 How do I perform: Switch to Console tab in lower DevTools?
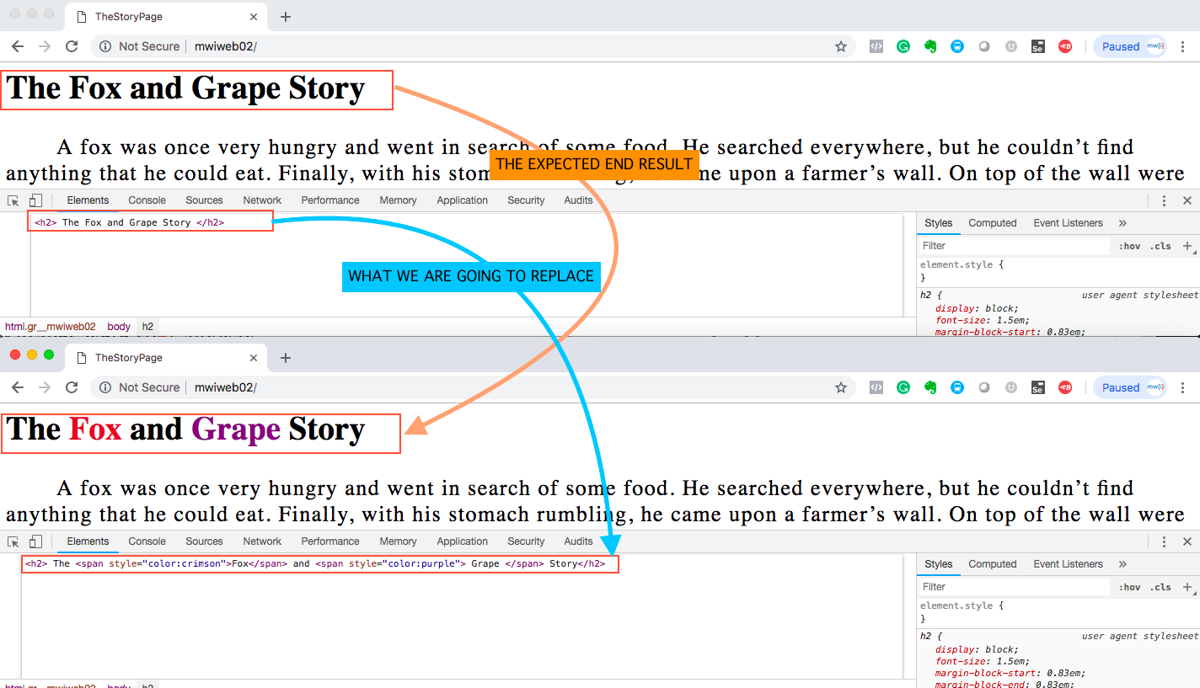point(147,541)
